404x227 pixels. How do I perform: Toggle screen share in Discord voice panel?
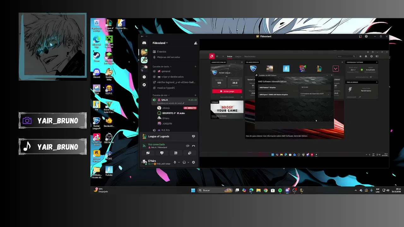[162, 153]
